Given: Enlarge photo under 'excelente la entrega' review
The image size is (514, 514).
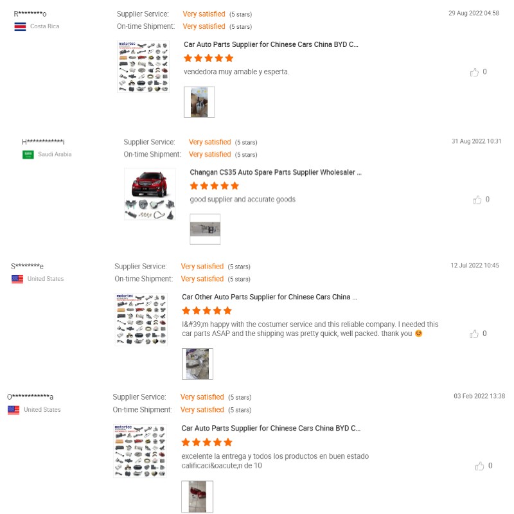Looking at the screenshot, I should tap(197, 496).
